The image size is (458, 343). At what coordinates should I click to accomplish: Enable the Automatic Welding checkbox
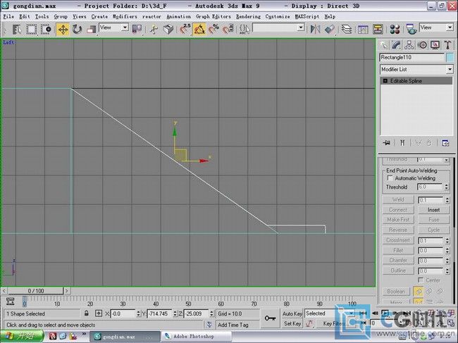pyautogui.click(x=390, y=177)
